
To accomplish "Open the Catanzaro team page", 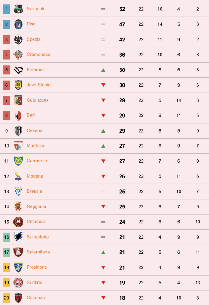I will (x=37, y=100).
